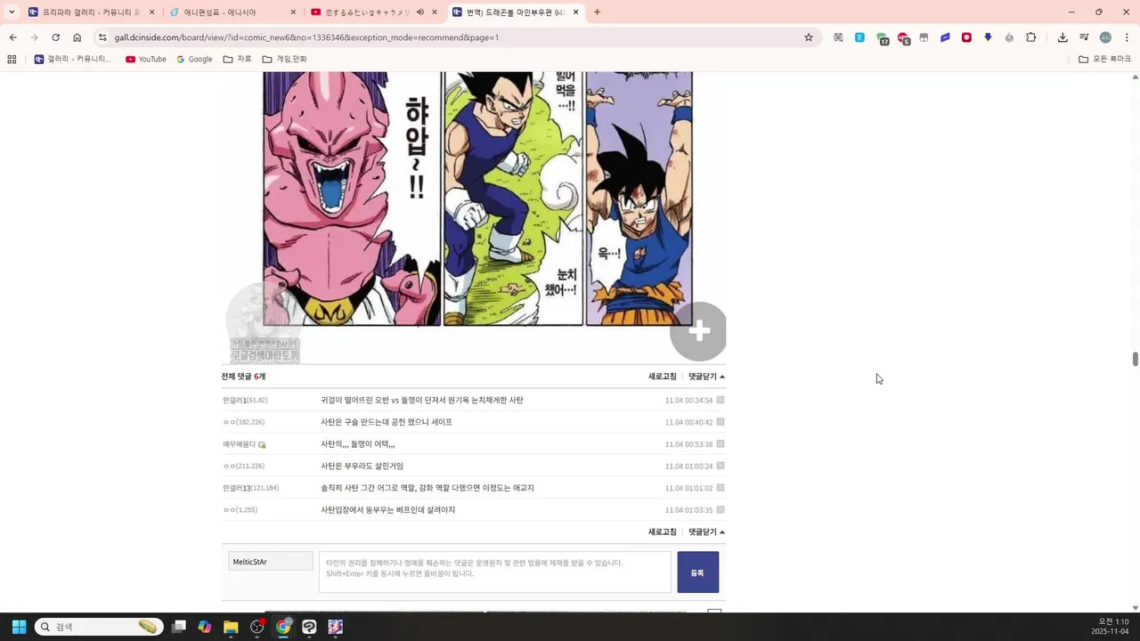The width and height of the screenshot is (1140, 641).
Task: Open the Windows Start menu
Action: [x=19, y=627]
